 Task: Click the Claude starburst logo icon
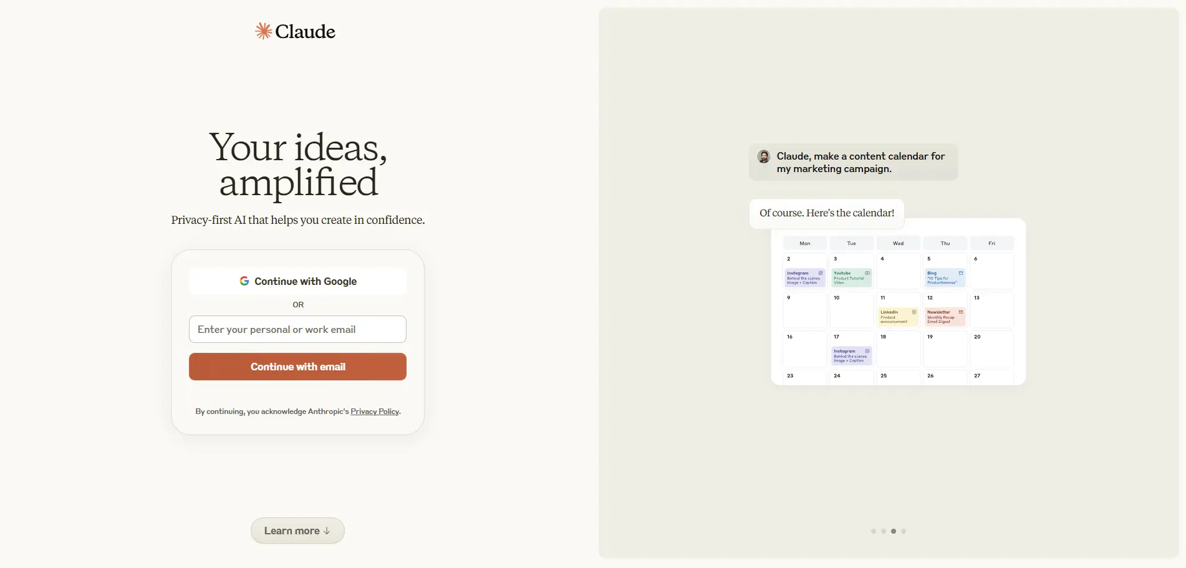click(x=263, y=31)
